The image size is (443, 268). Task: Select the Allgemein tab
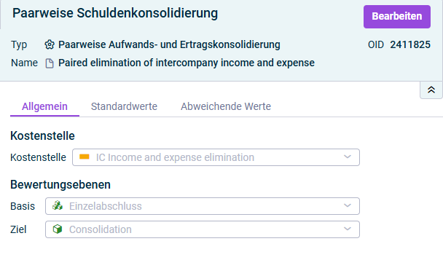pyautogui.click(x=44, y=106)
